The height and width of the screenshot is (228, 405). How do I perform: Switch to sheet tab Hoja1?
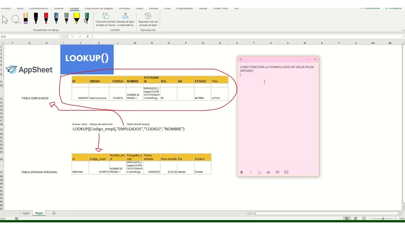click(26, 213)
